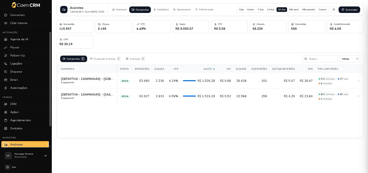The width and height of the screenshot is (368, 173).
Task: Open Chat Interno in the sidebar
Action: pyautogui.click(x=19, y=23)
